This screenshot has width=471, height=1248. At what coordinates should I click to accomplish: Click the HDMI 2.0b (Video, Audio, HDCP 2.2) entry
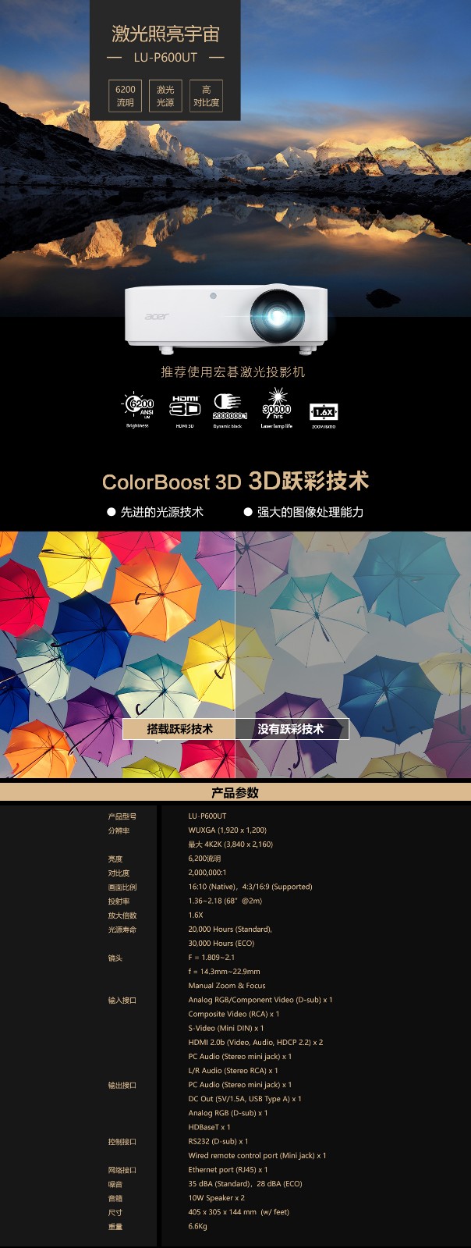coord(256,1042)
